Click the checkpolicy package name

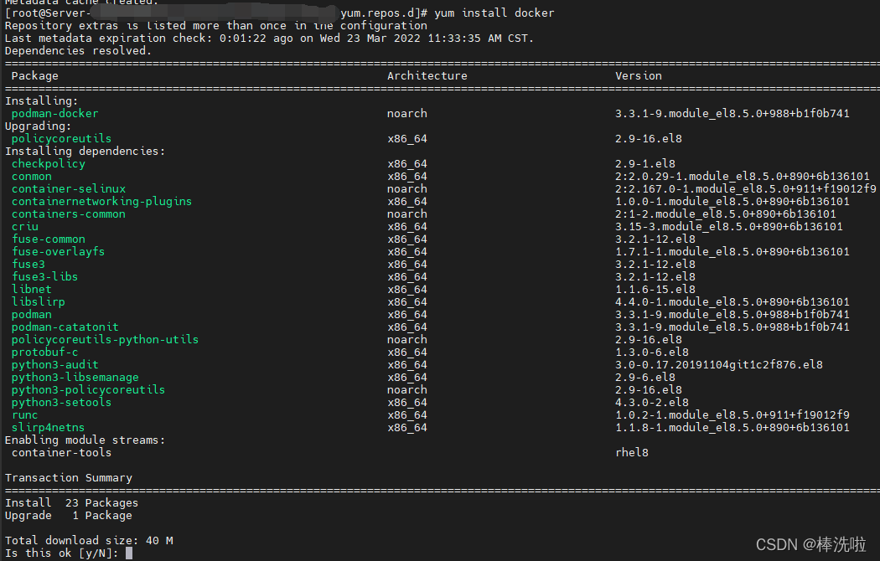click(49, 163)
